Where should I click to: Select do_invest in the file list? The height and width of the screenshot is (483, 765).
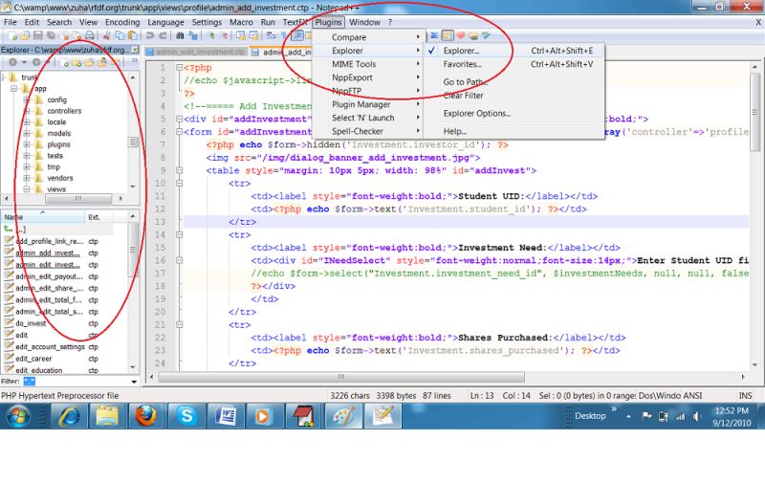click(x=31, y=323)
